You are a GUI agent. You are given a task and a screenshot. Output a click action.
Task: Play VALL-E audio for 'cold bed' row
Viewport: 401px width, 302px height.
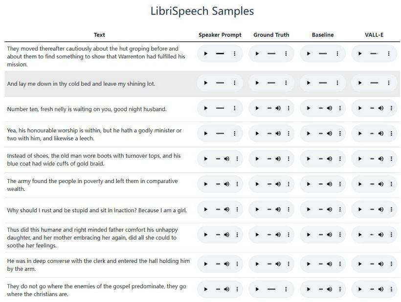360,83
